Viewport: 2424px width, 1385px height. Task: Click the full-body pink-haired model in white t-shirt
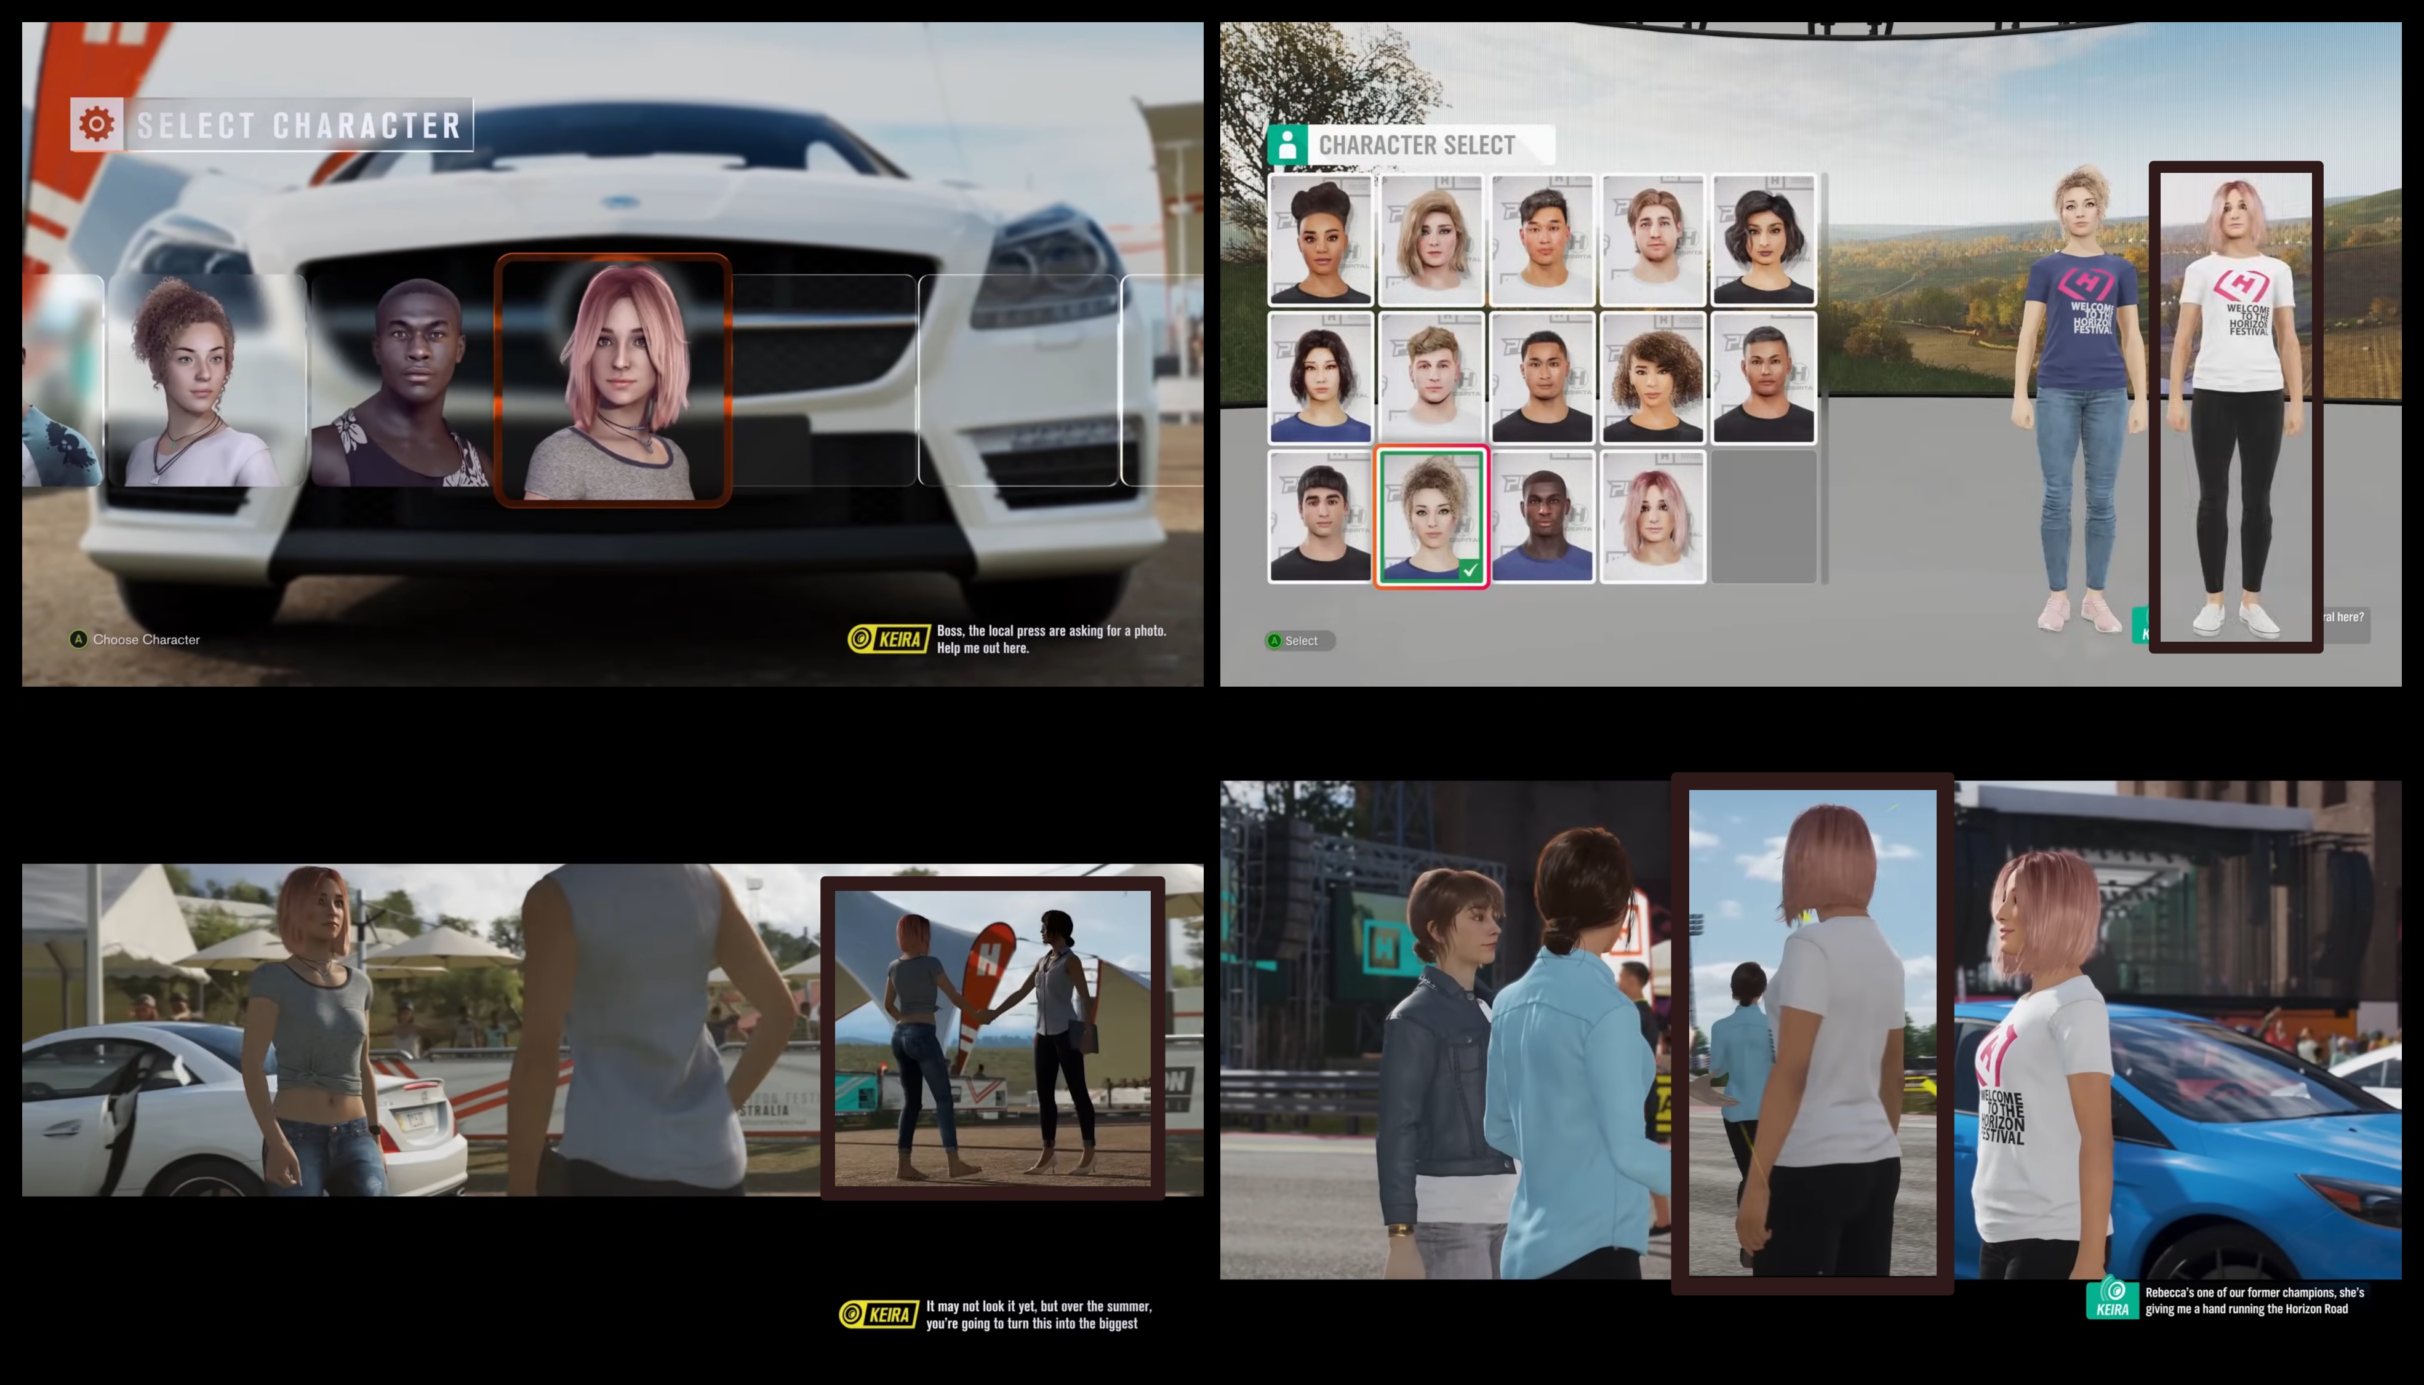[x=2236, y=407]
